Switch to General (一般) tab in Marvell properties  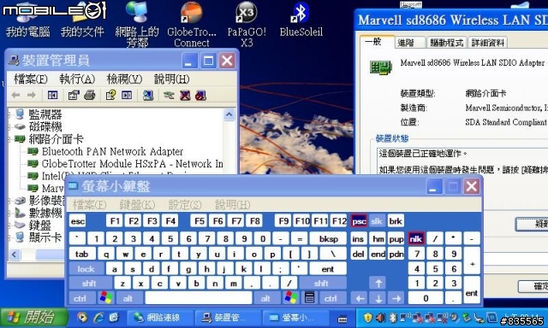coord(377,42)
